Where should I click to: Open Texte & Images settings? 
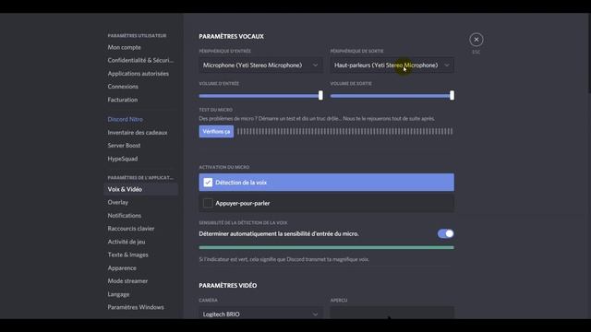[x=127, y=255]
